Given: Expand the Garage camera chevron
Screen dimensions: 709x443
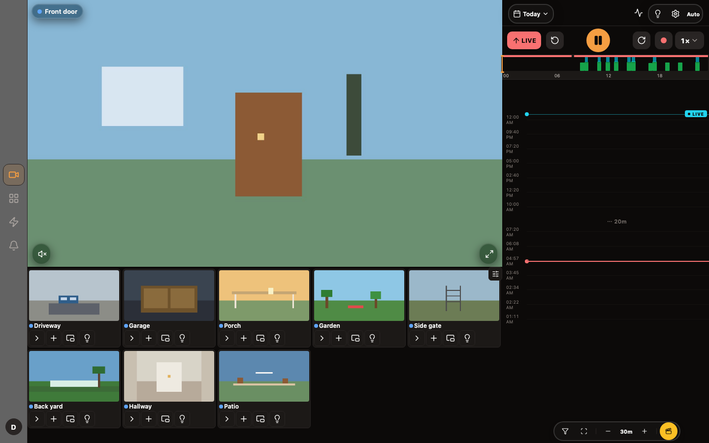Looking at the screenshot, I should (x=132, y=338).
